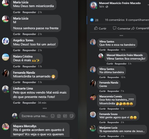Click the blue like reaction icon
149x139 pixels.
92,20
